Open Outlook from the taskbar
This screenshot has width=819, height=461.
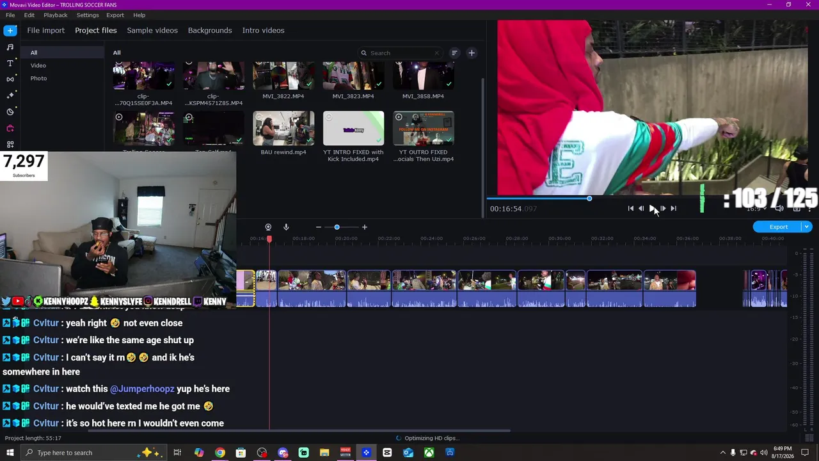click(408, 453)
